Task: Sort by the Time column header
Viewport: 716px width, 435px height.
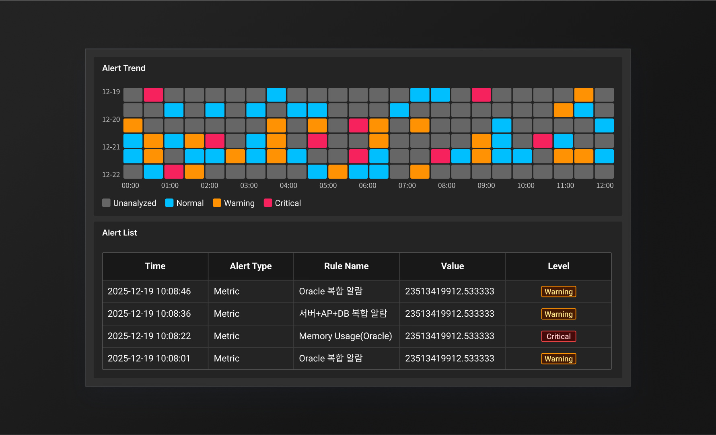Action: 155,266
